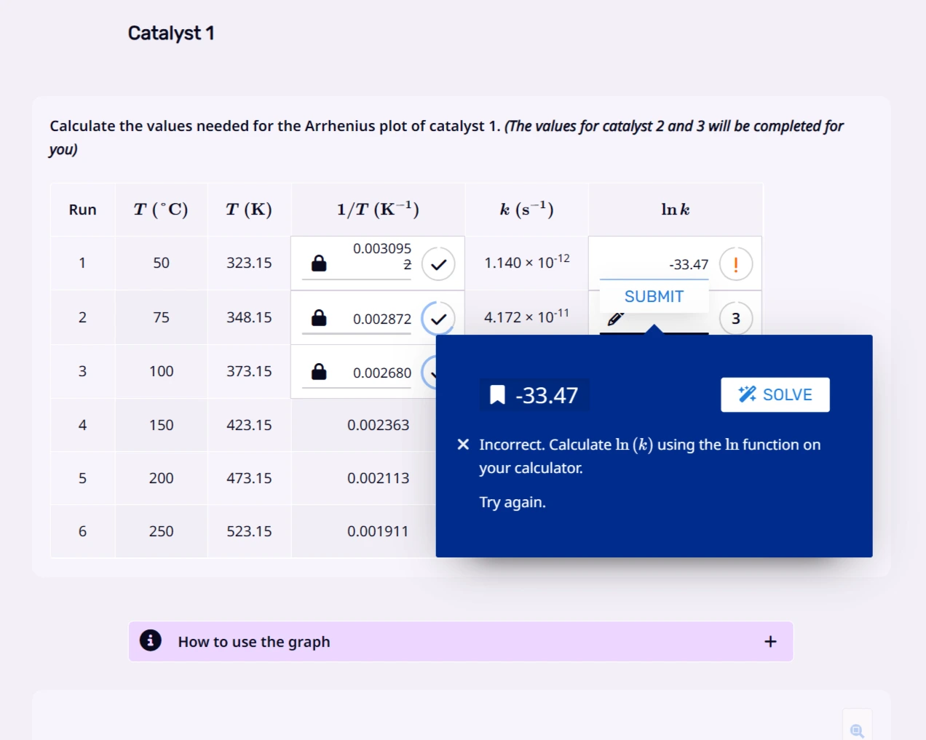Click the temperature cell 523.15

point(249,531)
